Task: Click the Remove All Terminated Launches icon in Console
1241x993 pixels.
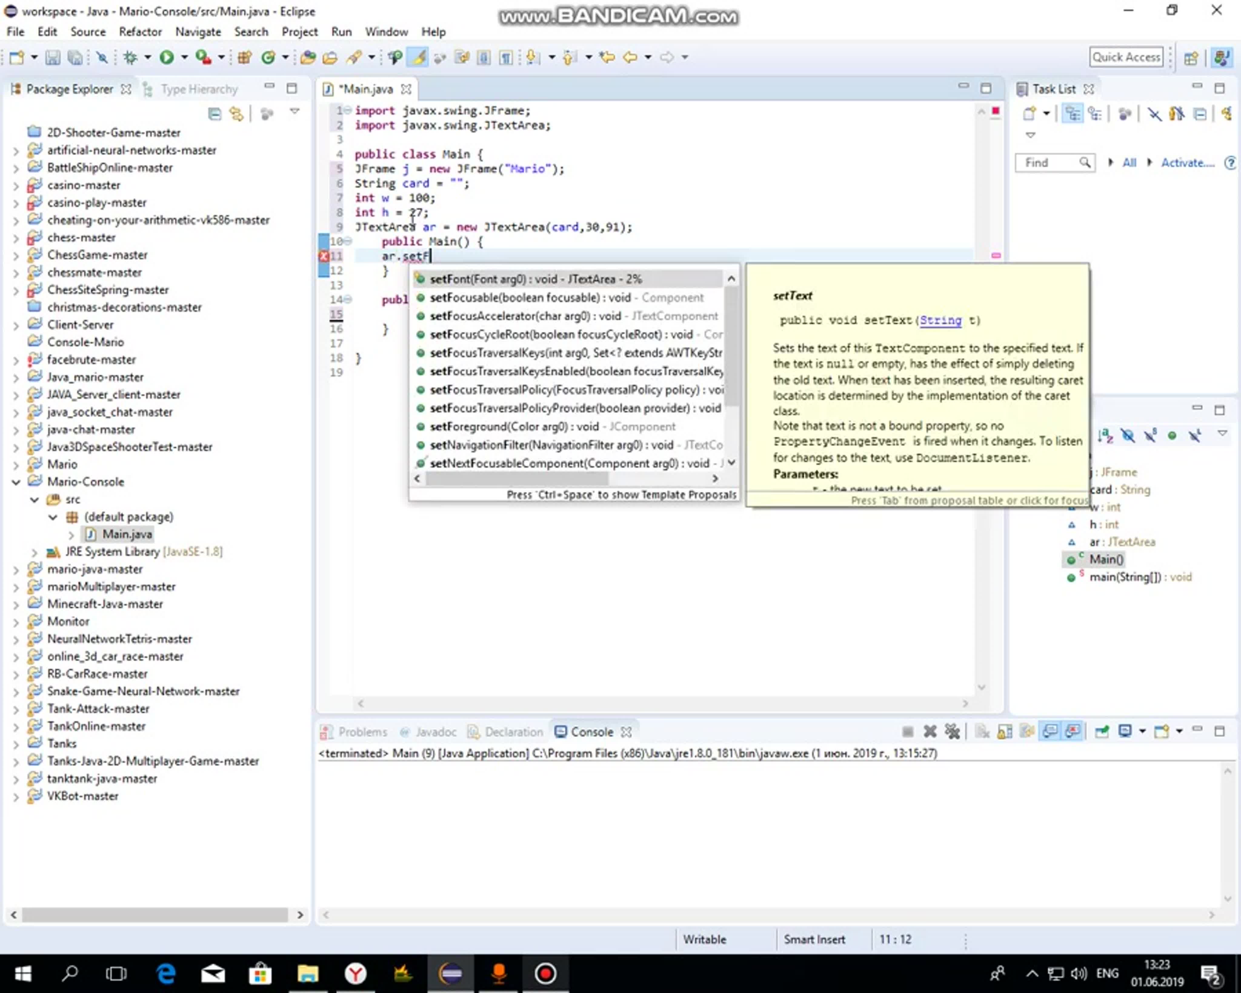Action: [x=952, y=731]
